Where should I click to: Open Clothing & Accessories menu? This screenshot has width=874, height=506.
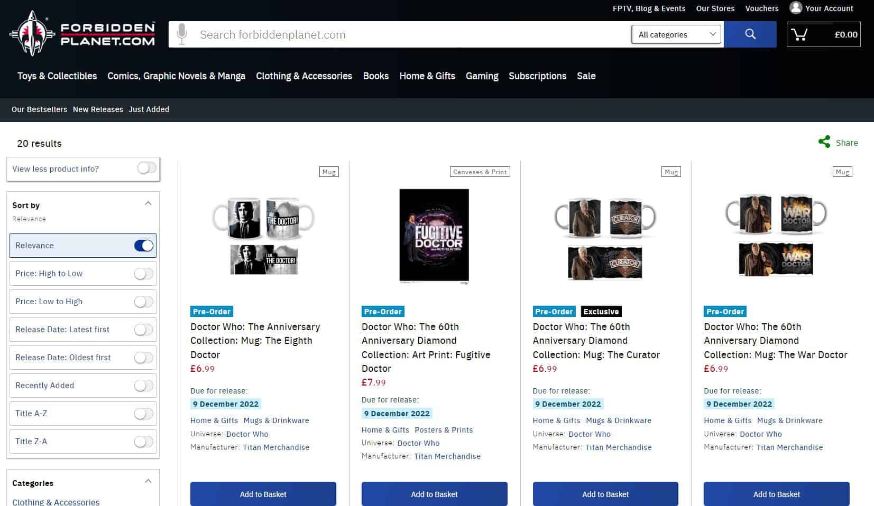tap(304, 76)
